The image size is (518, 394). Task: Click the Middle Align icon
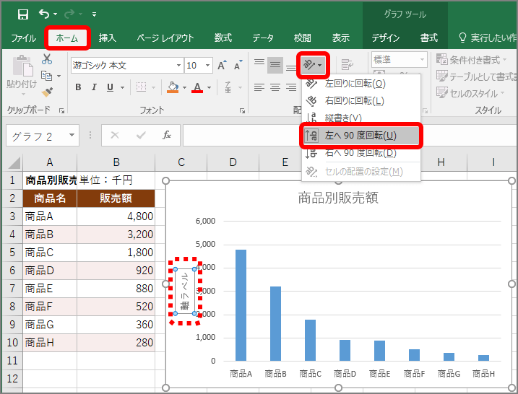point(275,65)
